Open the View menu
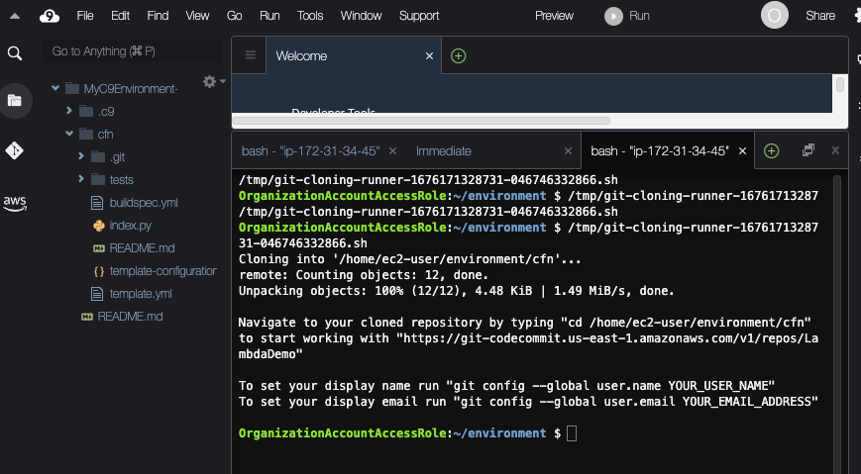This screenshot has width=861, height=474. [197, 16]
